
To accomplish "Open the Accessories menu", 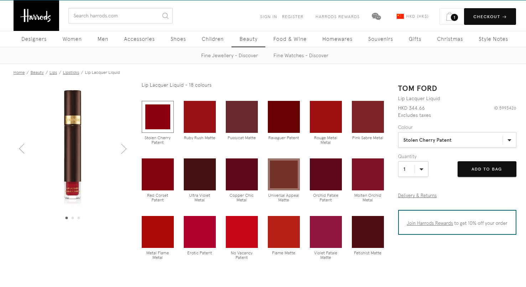I will (139, 39).
